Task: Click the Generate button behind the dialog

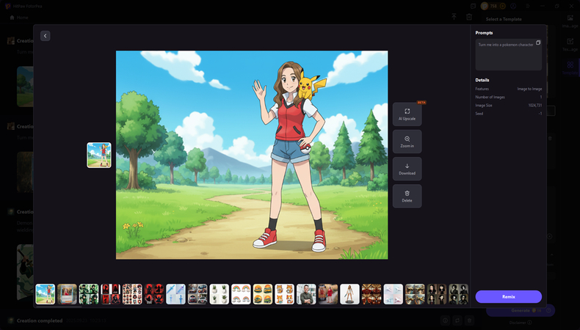Action: click(521, 310)
